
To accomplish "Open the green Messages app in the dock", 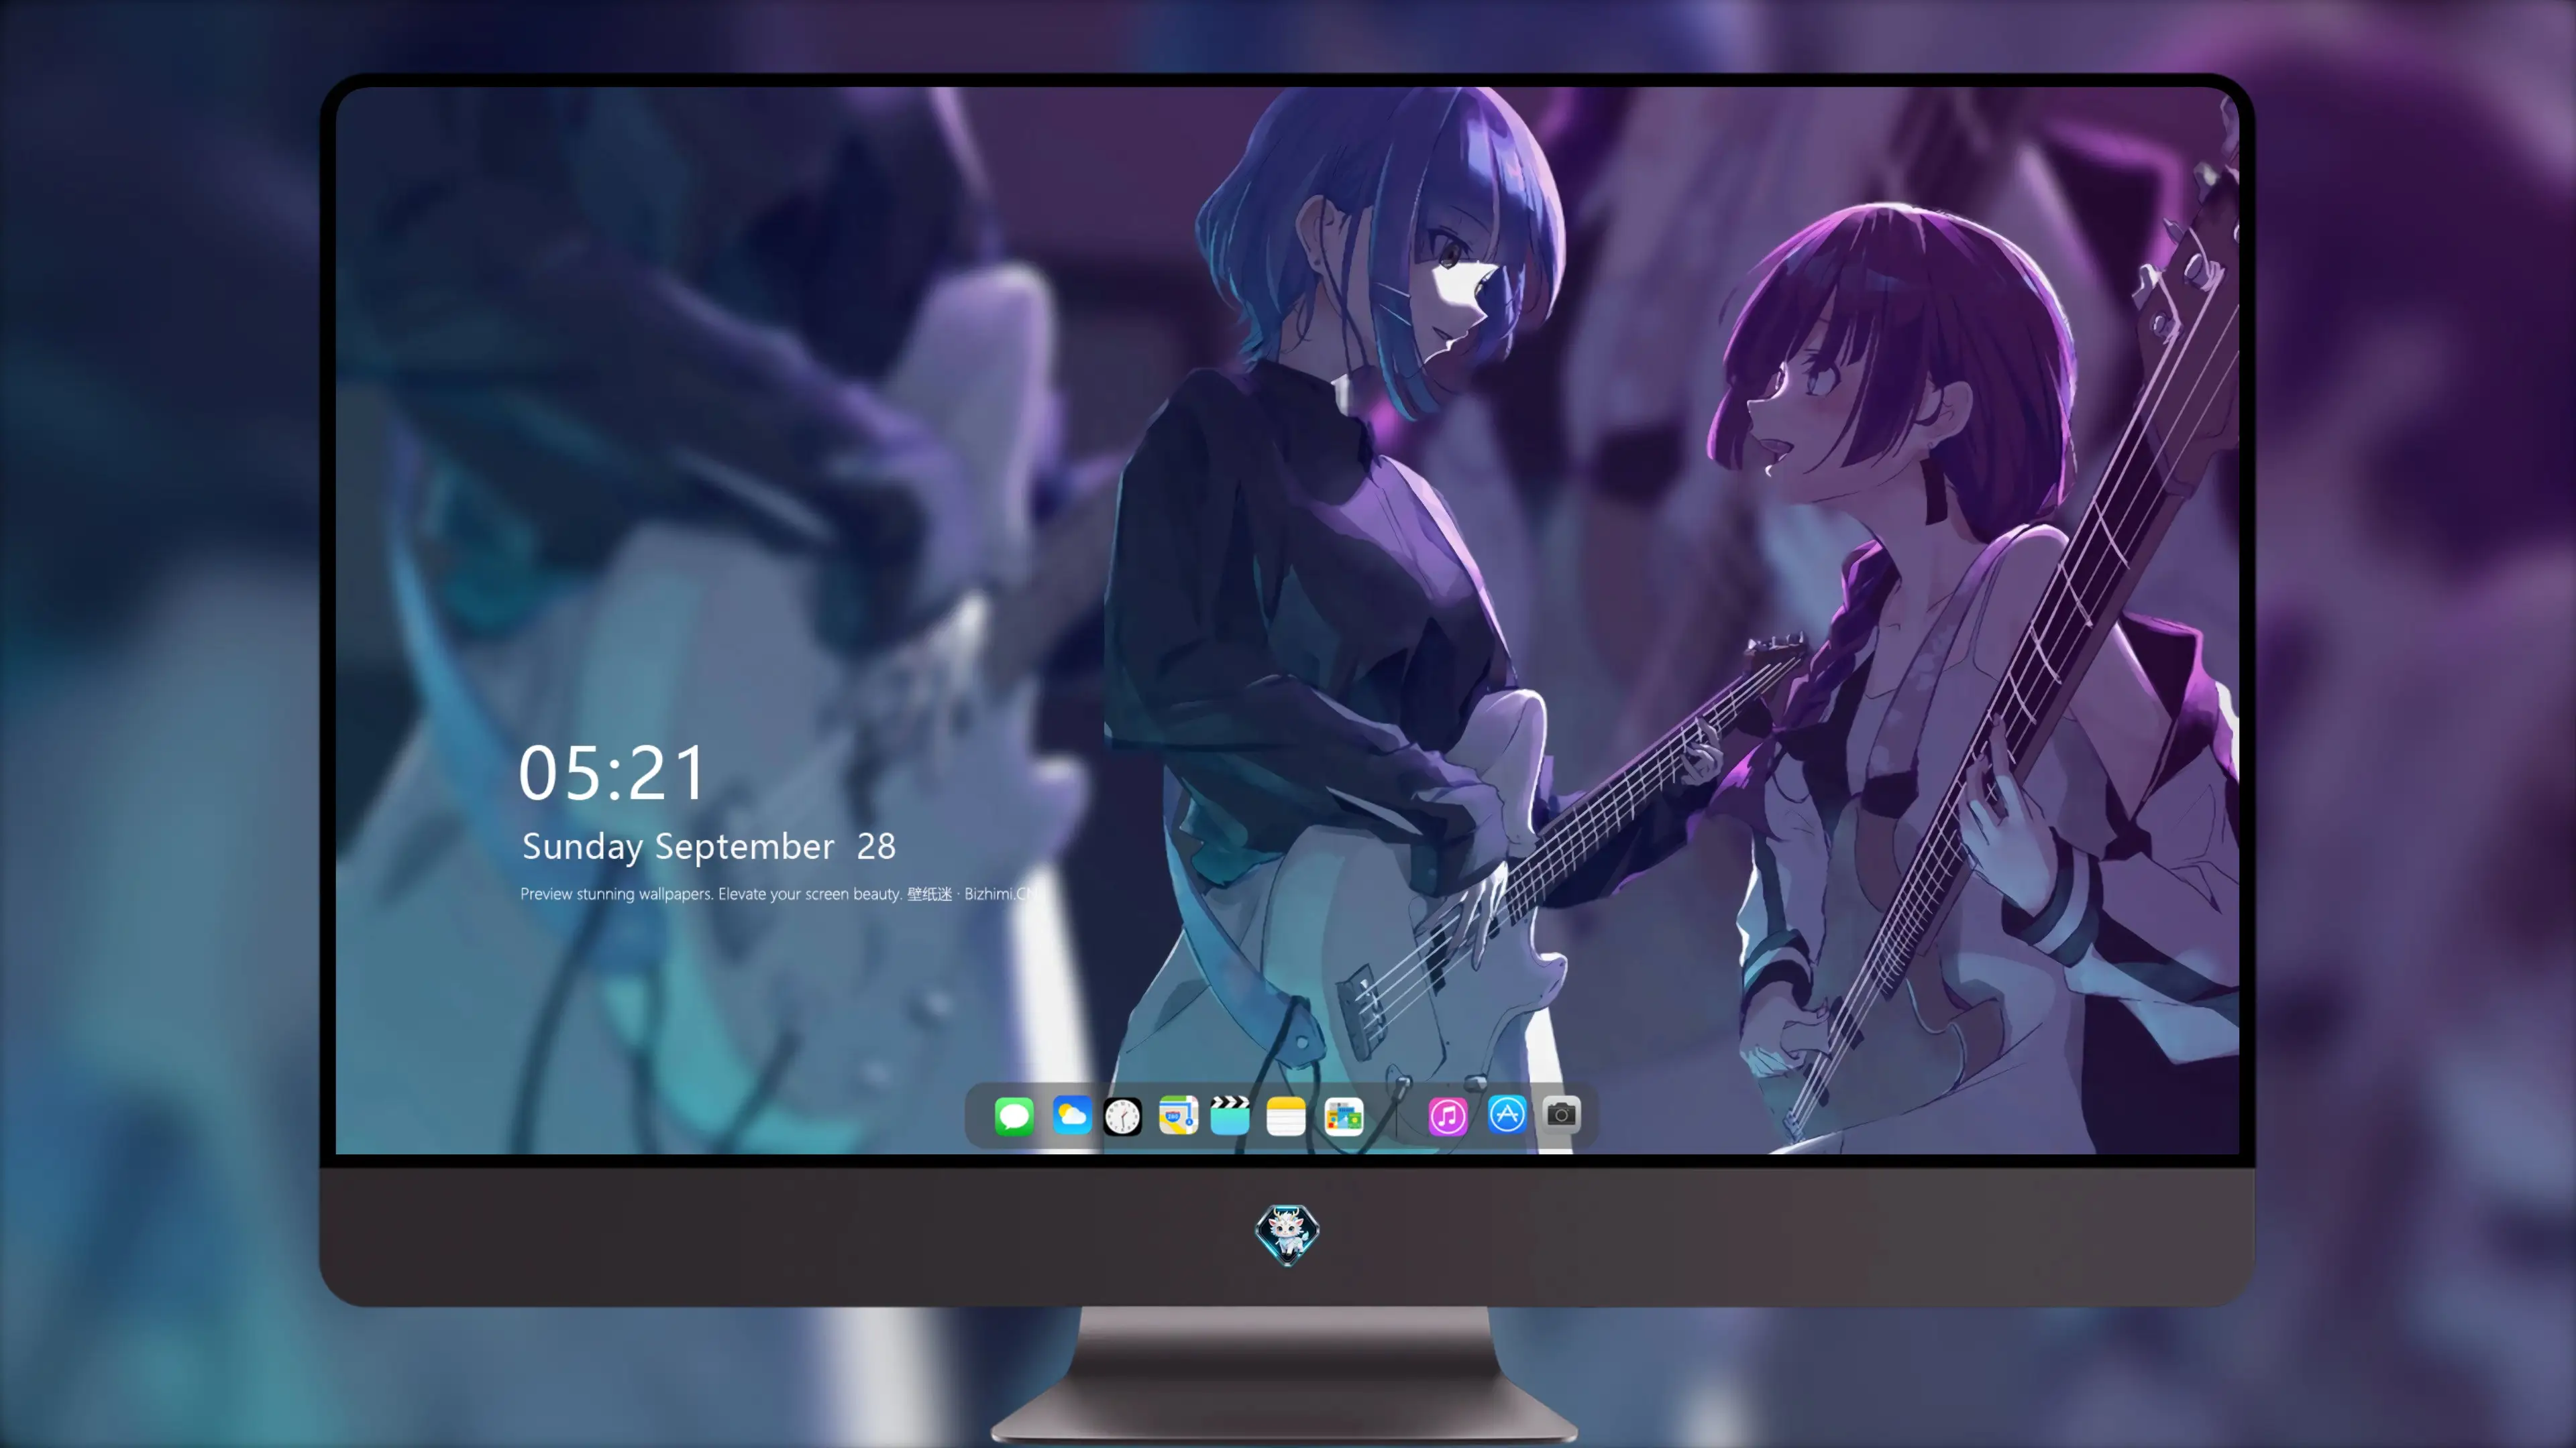I will pyautogui.click(x=1014, y=1115).
